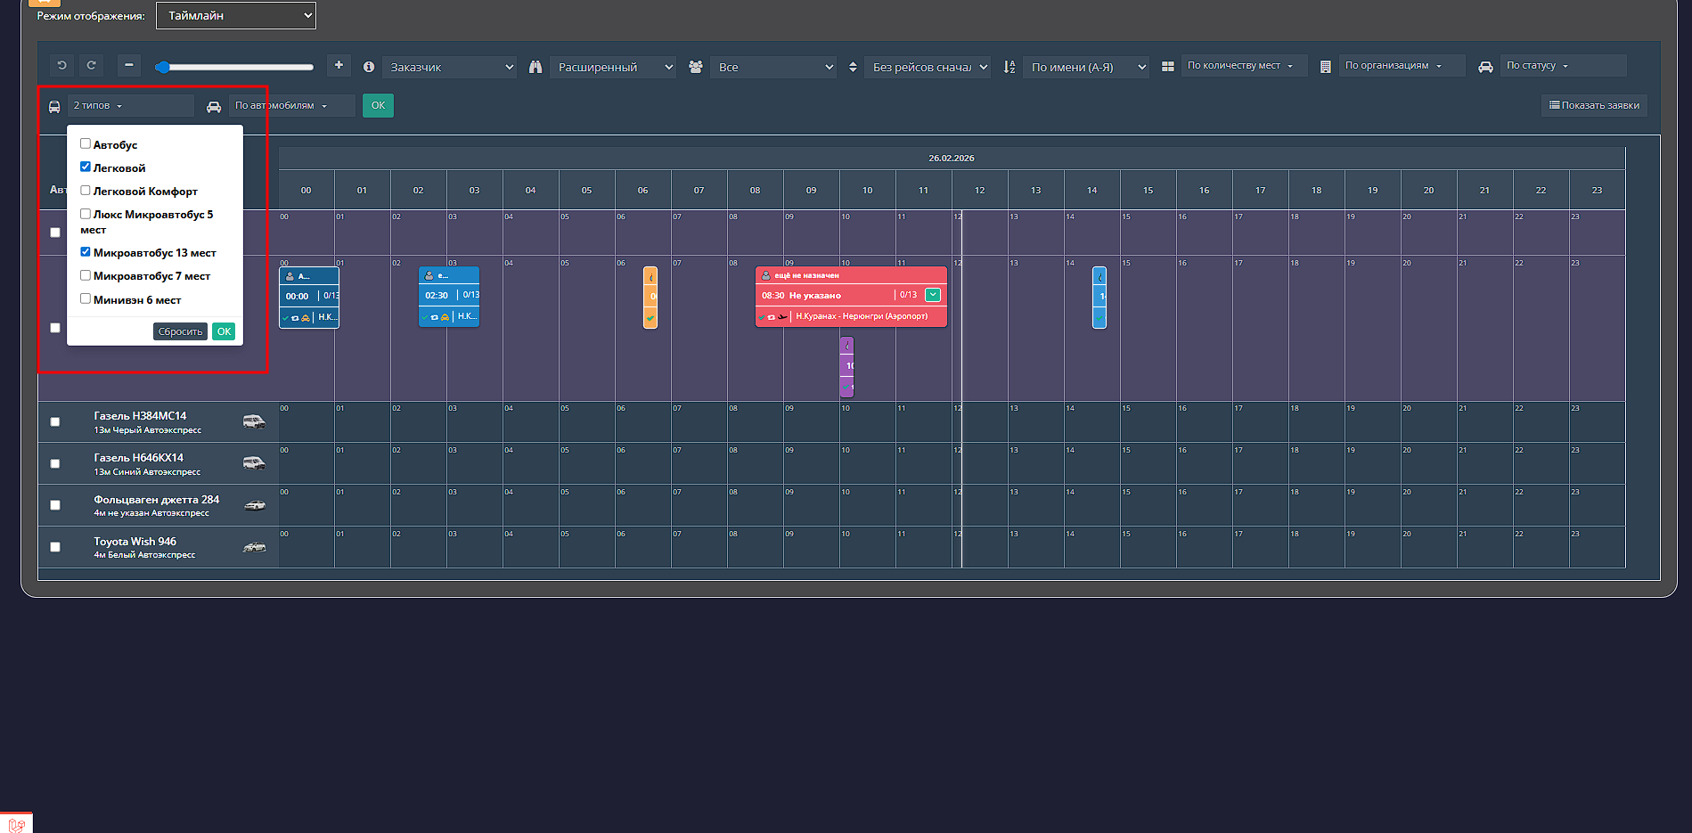Expand the По организациям filter

pos(1402,66)
